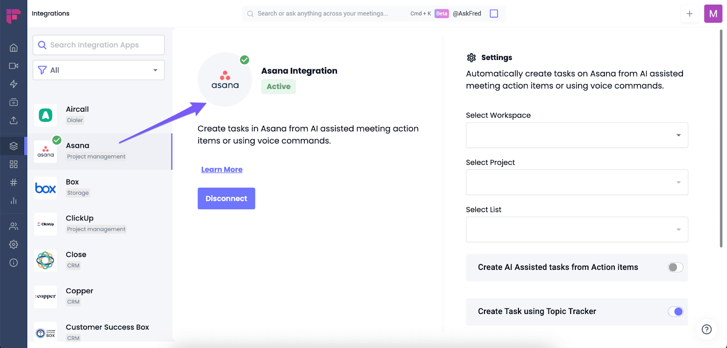This screenshot has width=727, height=348.
Task: Select Close CRM in the integrations list
Action: (x=100, y=261)
